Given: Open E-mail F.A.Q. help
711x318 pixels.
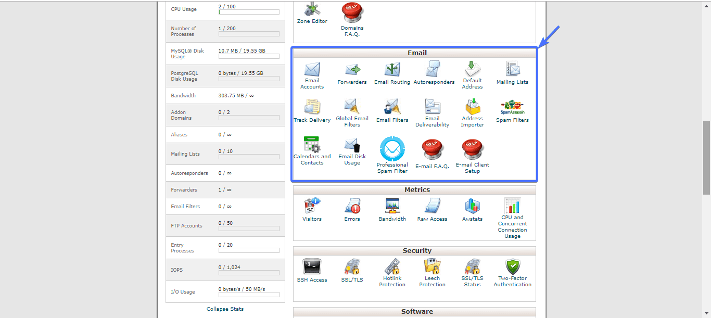Looking at the screenshot, I should click(432, 154).
